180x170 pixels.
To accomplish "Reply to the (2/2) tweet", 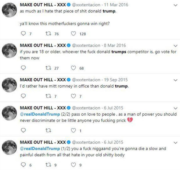I will (x=24, y=131).
